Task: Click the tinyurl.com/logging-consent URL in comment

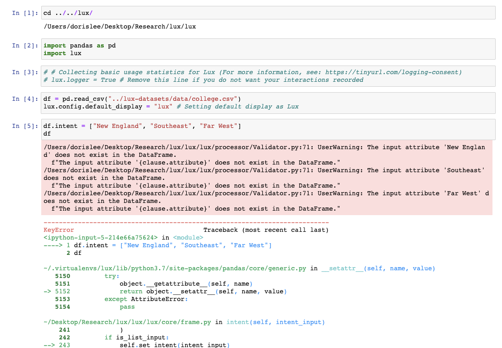Action: (x=393, y=72)
